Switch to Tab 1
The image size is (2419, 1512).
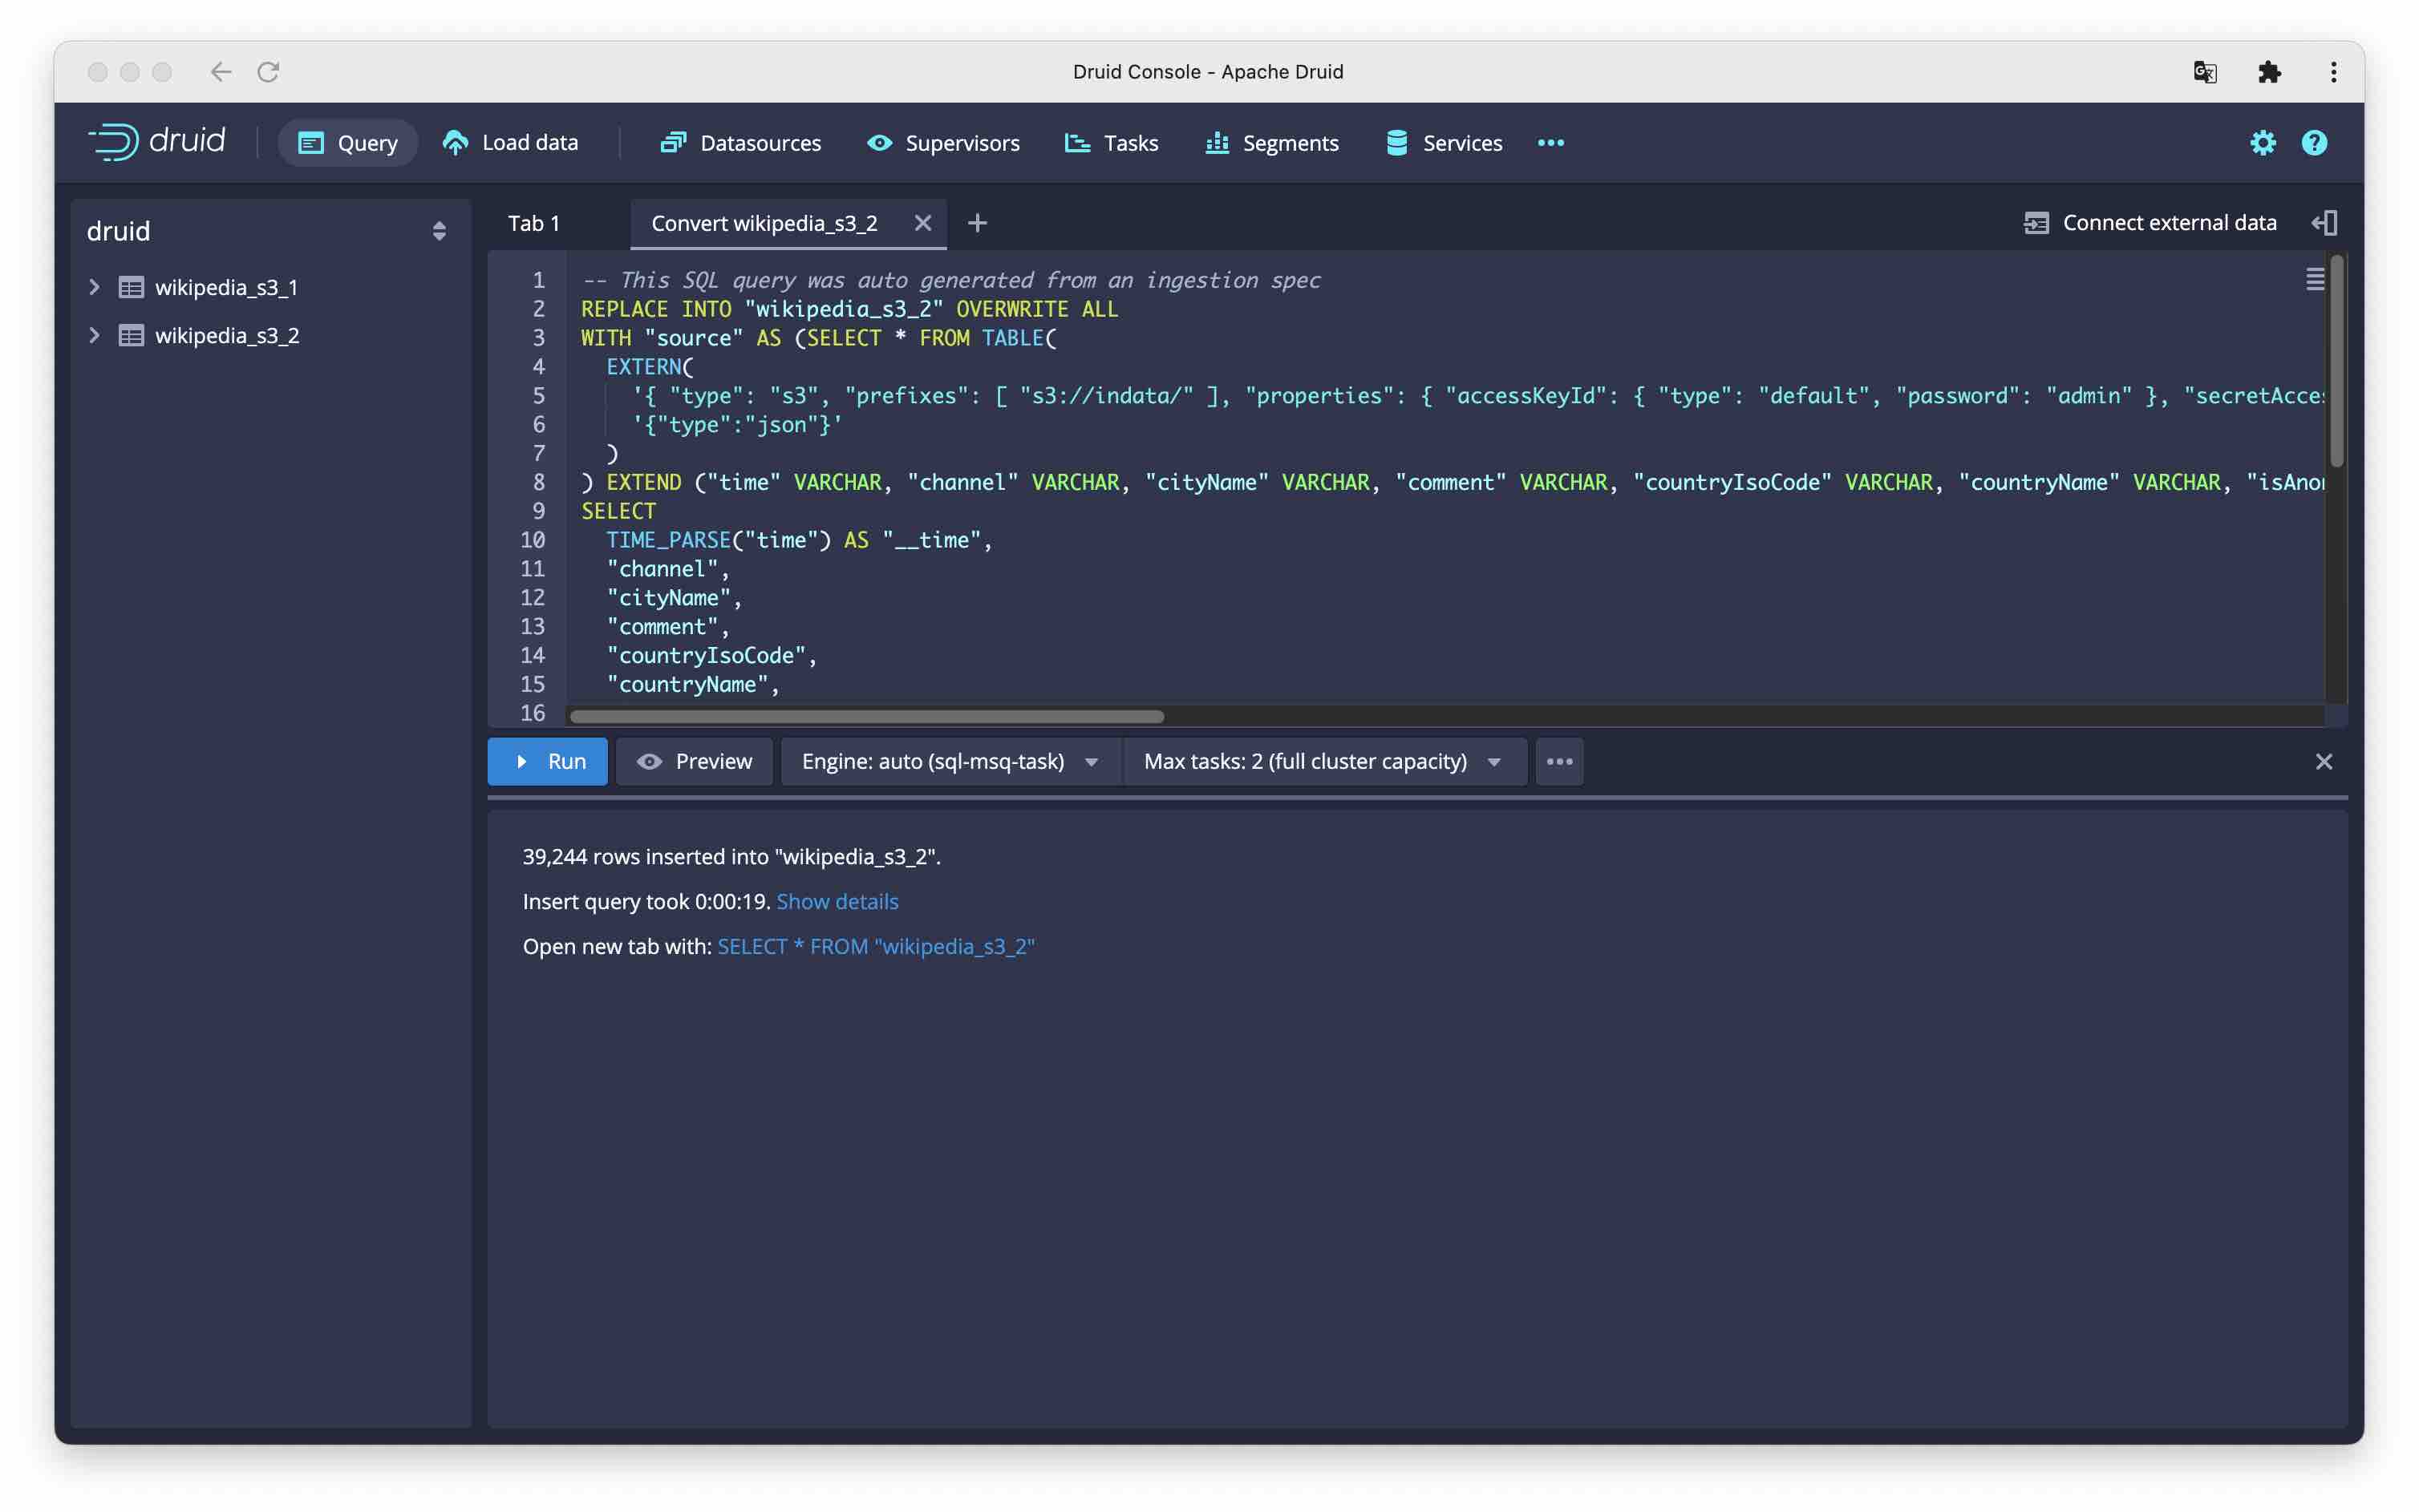(x=534, y=222)
